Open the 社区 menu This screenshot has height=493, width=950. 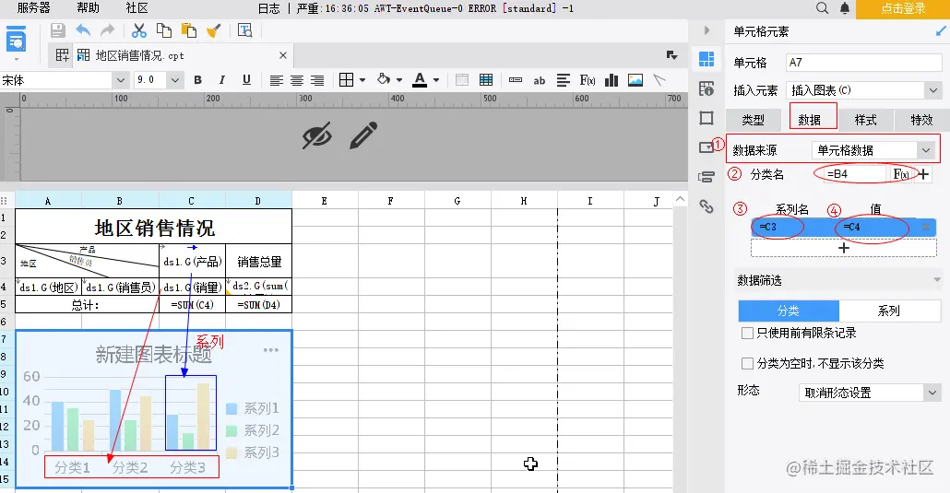coord(137,8)
